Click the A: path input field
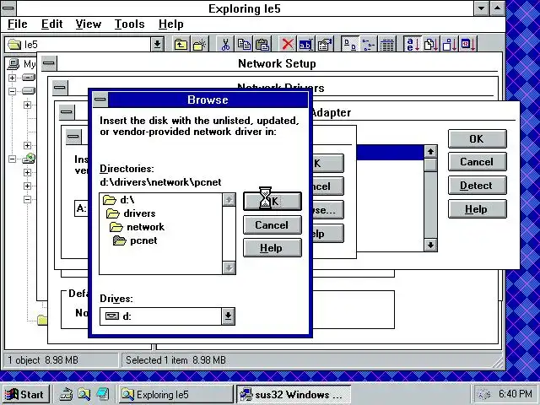 [81, 208]
